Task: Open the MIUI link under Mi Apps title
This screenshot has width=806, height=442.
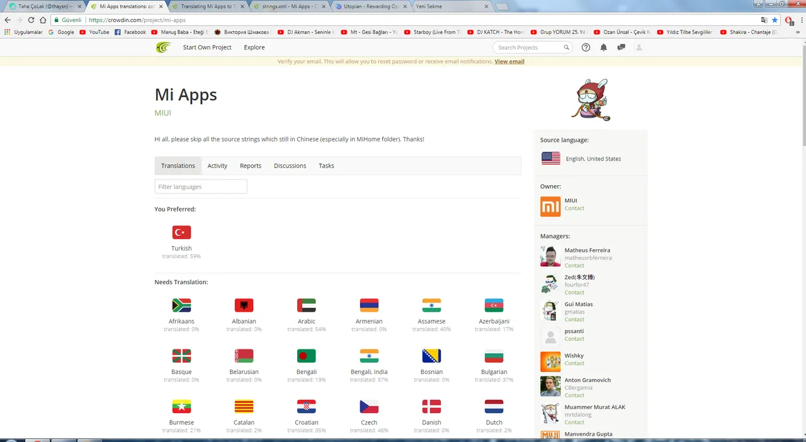Action: coord(162,113)
